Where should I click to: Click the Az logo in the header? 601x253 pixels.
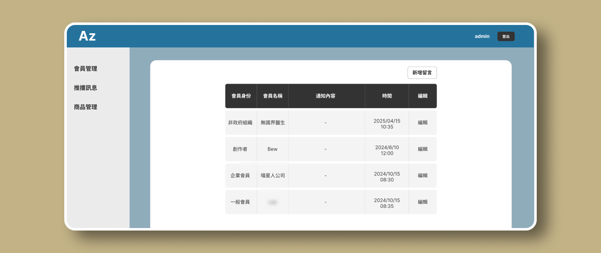tap(87, 36)
